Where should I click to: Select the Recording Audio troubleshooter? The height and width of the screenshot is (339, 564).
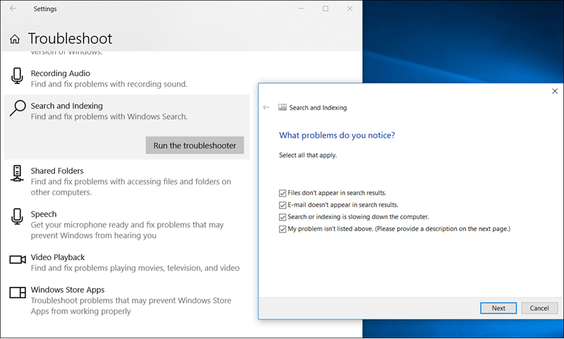[126, 78]
